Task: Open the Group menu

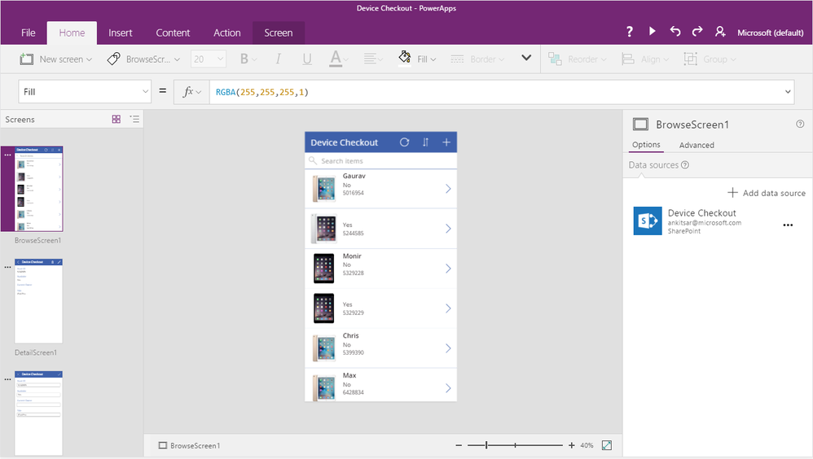Action: coord(710,59)
